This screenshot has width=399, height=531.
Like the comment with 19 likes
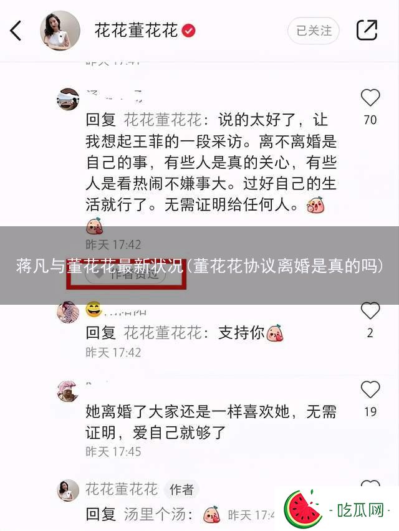[370, 389]
